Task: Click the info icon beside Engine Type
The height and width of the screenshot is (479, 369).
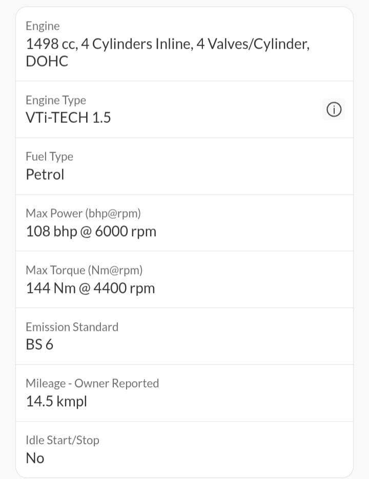Action: point(334,109)
